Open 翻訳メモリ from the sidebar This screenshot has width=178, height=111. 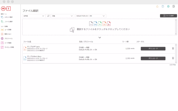click(x=8, y=34)
